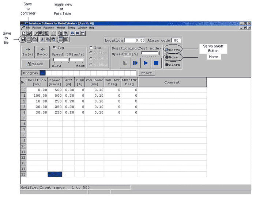Image resolution: width=256 pixels, height=197 pixels.
Task: Click the Save to controller icon
Action: (29, 39)
